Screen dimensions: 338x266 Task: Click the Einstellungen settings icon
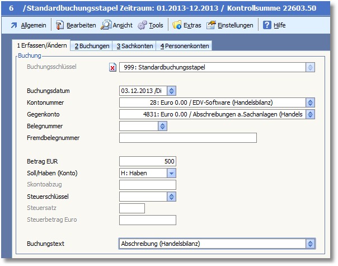(x=211, y=25)
